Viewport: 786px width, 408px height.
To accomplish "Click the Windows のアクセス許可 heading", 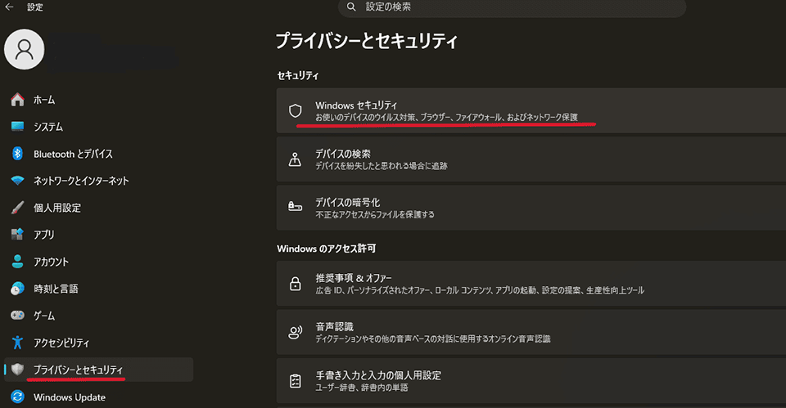I will point(327,249).
